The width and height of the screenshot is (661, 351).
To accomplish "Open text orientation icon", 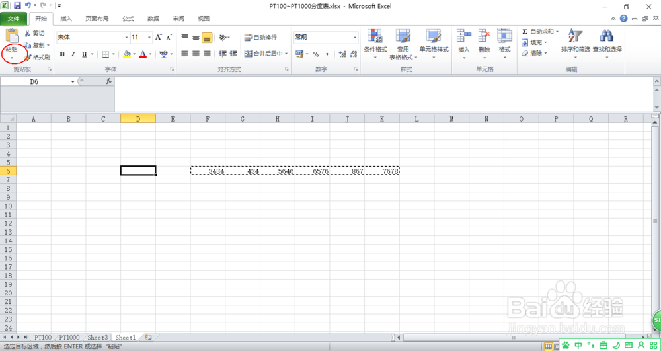I will click(223, 38).
